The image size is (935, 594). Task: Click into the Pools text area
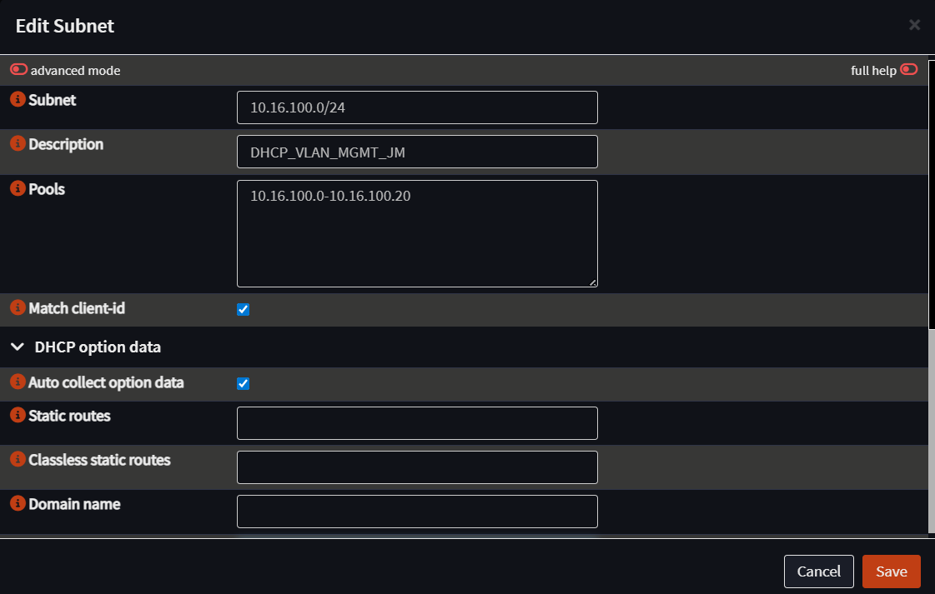tap(417, 233)
